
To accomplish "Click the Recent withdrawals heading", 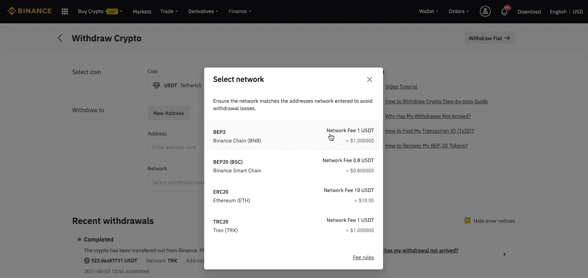I will click(113, 221).
